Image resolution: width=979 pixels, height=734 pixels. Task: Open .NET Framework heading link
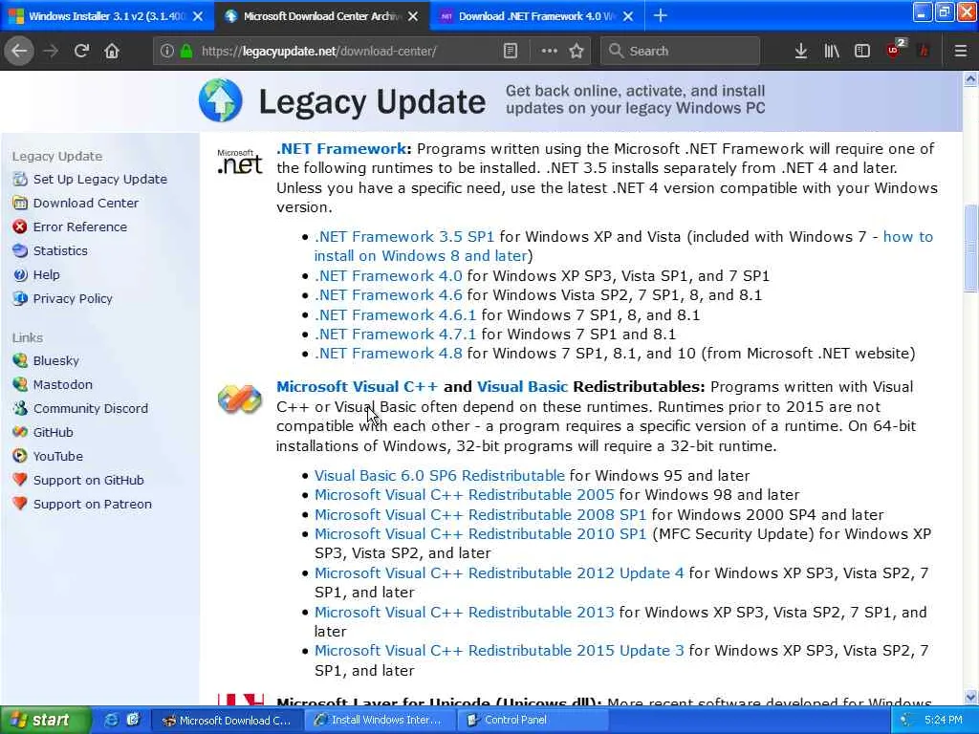341,148
